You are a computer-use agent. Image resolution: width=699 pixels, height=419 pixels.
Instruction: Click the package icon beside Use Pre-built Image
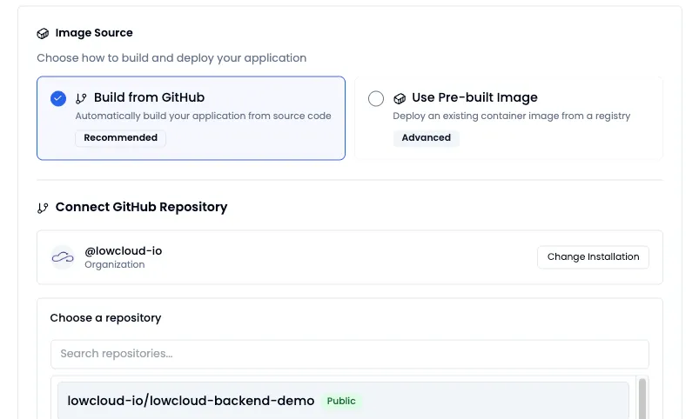coord(400,98)
